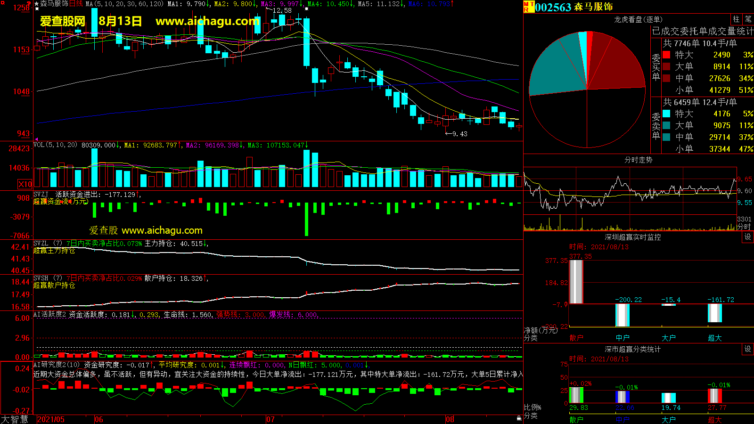Image resolution: width=754 pixels, height=424 pixels.
Task: Click the 大智慧 label in bottom-left corner
Action: click(x=15, y=419)
